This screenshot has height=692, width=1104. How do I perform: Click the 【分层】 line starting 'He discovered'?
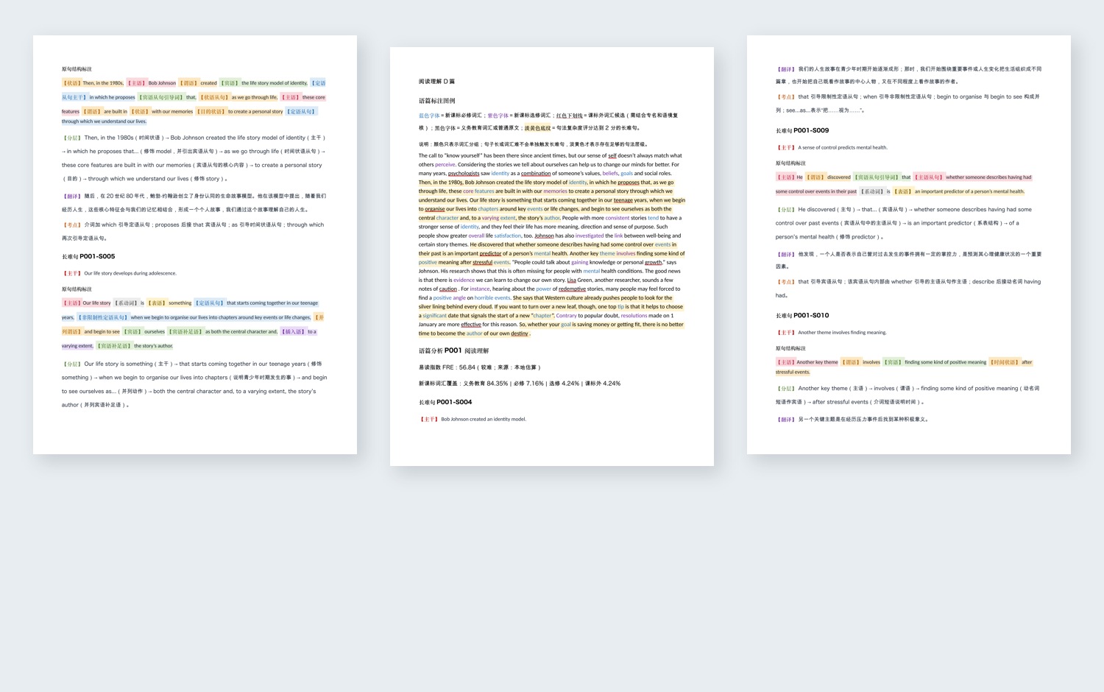coord(904,223)
